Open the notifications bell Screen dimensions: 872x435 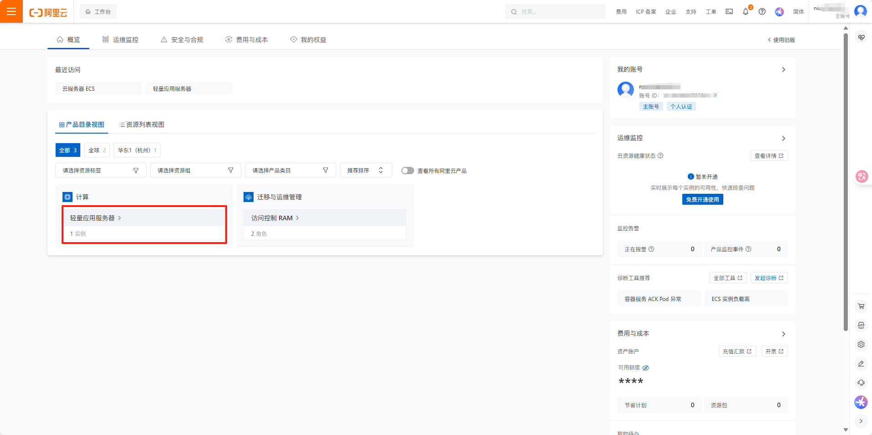tap(746, 12)
